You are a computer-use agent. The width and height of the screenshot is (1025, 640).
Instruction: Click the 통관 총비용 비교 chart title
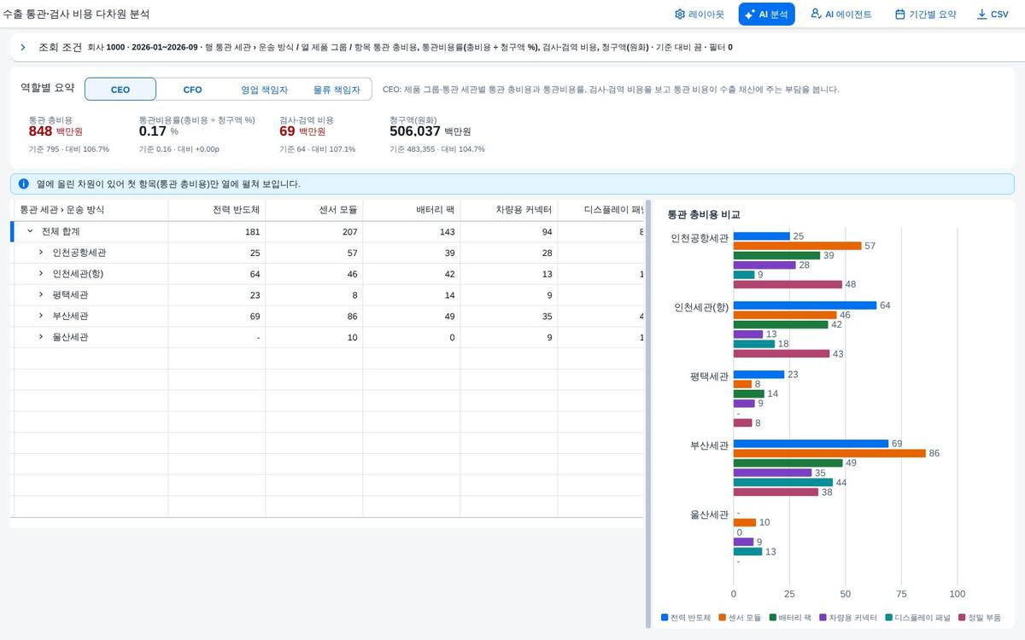click(703, 215)
